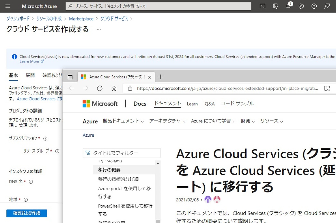Show the info tooltip beside サブスクリプション

45,139
